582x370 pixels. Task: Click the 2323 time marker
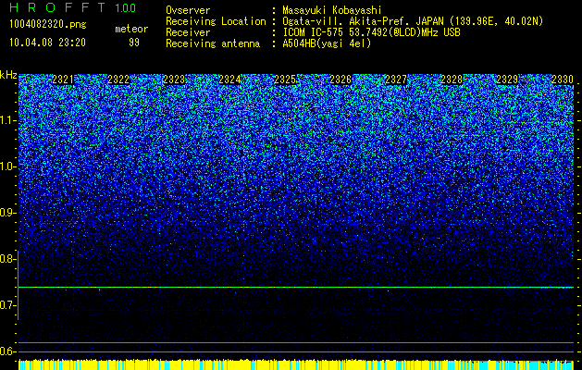[x=174, y=80]
